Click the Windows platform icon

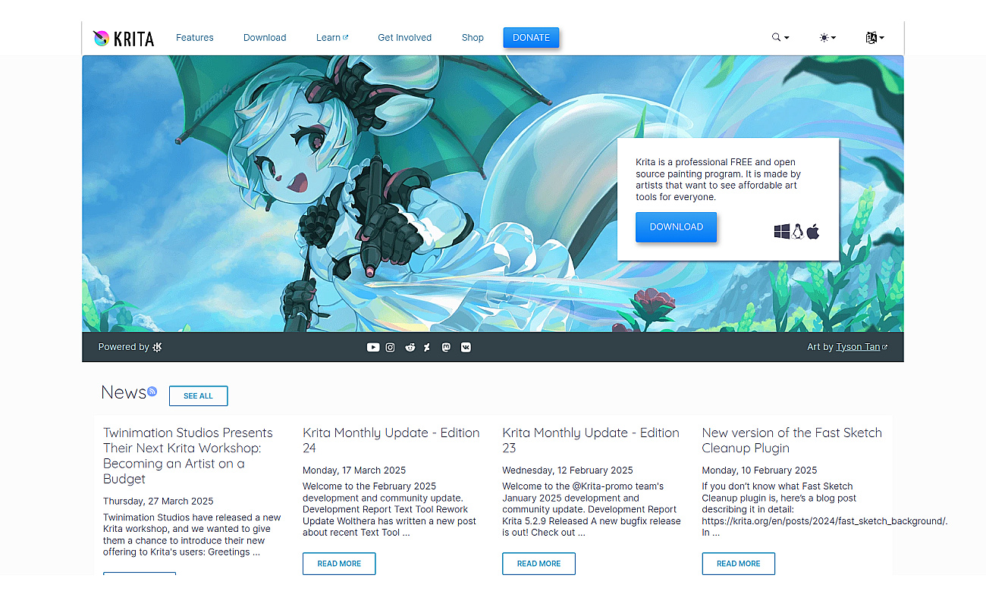tap(782, 232)
